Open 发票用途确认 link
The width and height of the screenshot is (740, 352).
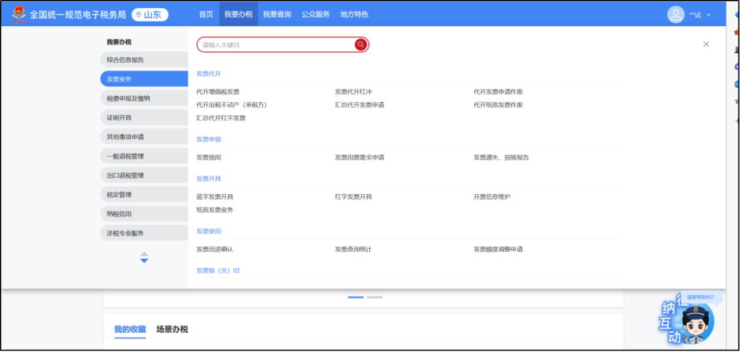tap(214, 249)
